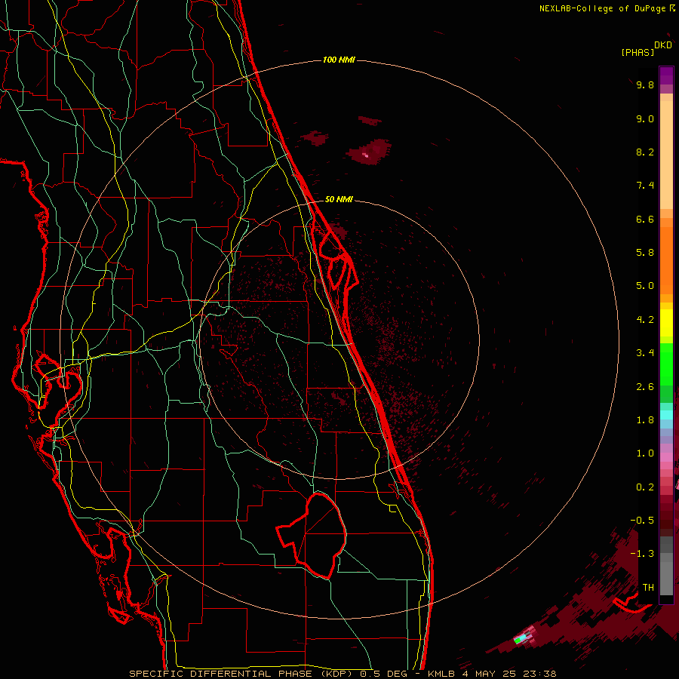
Task: Pick the yellow segment of the color bar
Action: (666, 323)
